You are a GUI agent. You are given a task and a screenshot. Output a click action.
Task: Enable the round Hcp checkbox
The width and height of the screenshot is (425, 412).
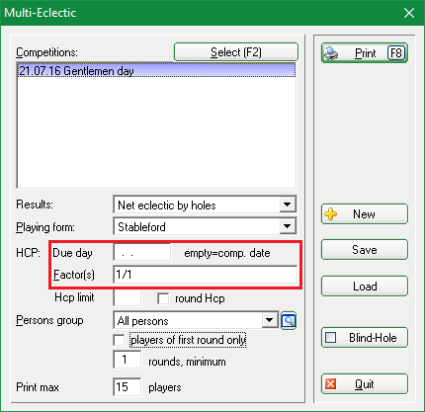[163, 298]
